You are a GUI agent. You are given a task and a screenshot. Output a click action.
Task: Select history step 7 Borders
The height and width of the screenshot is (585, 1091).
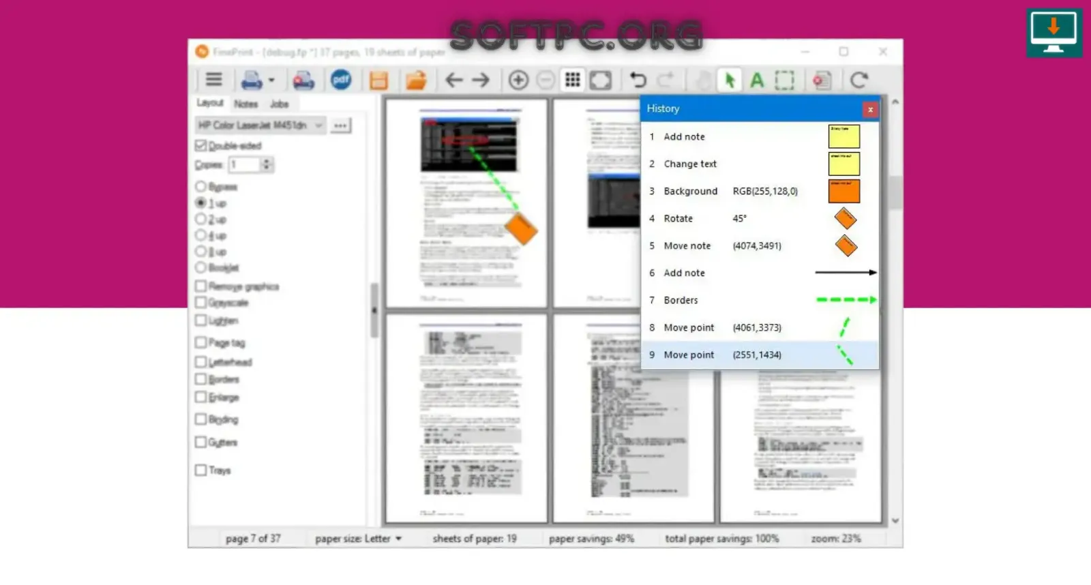point(760,300)
